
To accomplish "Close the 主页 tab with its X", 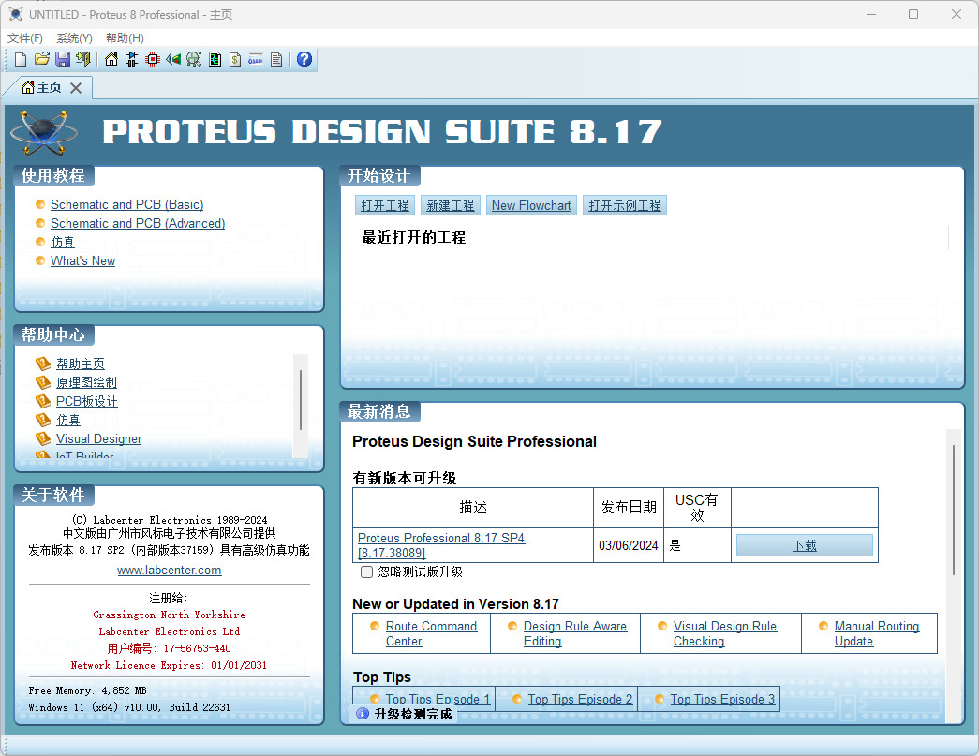I will coord(76,88).
